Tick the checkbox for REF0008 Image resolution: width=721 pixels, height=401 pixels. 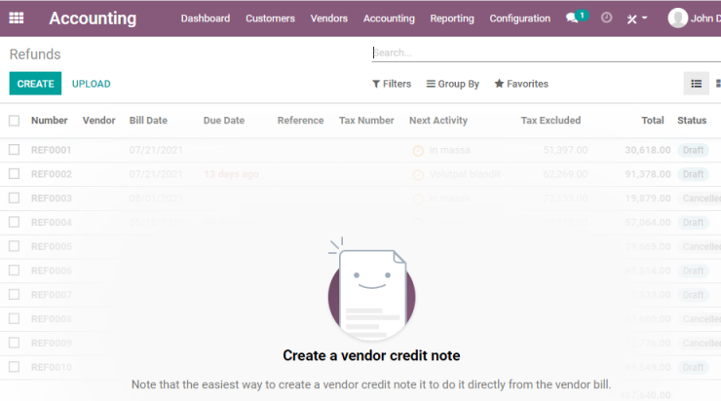pyautogui.click(x=15, y=318)
